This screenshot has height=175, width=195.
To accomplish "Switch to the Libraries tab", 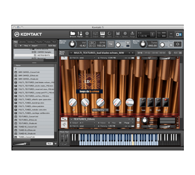I will pos(22,42).
